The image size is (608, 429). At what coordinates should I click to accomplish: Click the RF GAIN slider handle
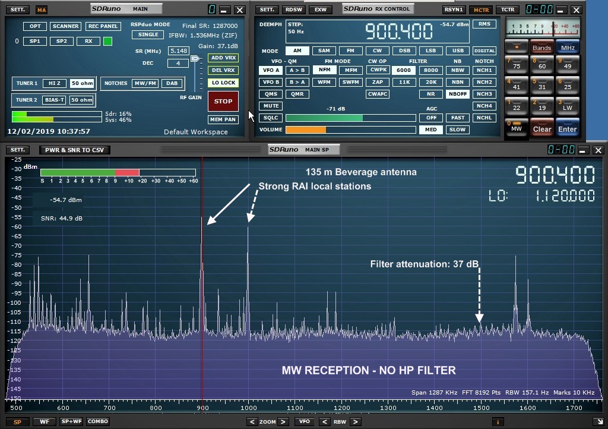(x=195, y=59)
